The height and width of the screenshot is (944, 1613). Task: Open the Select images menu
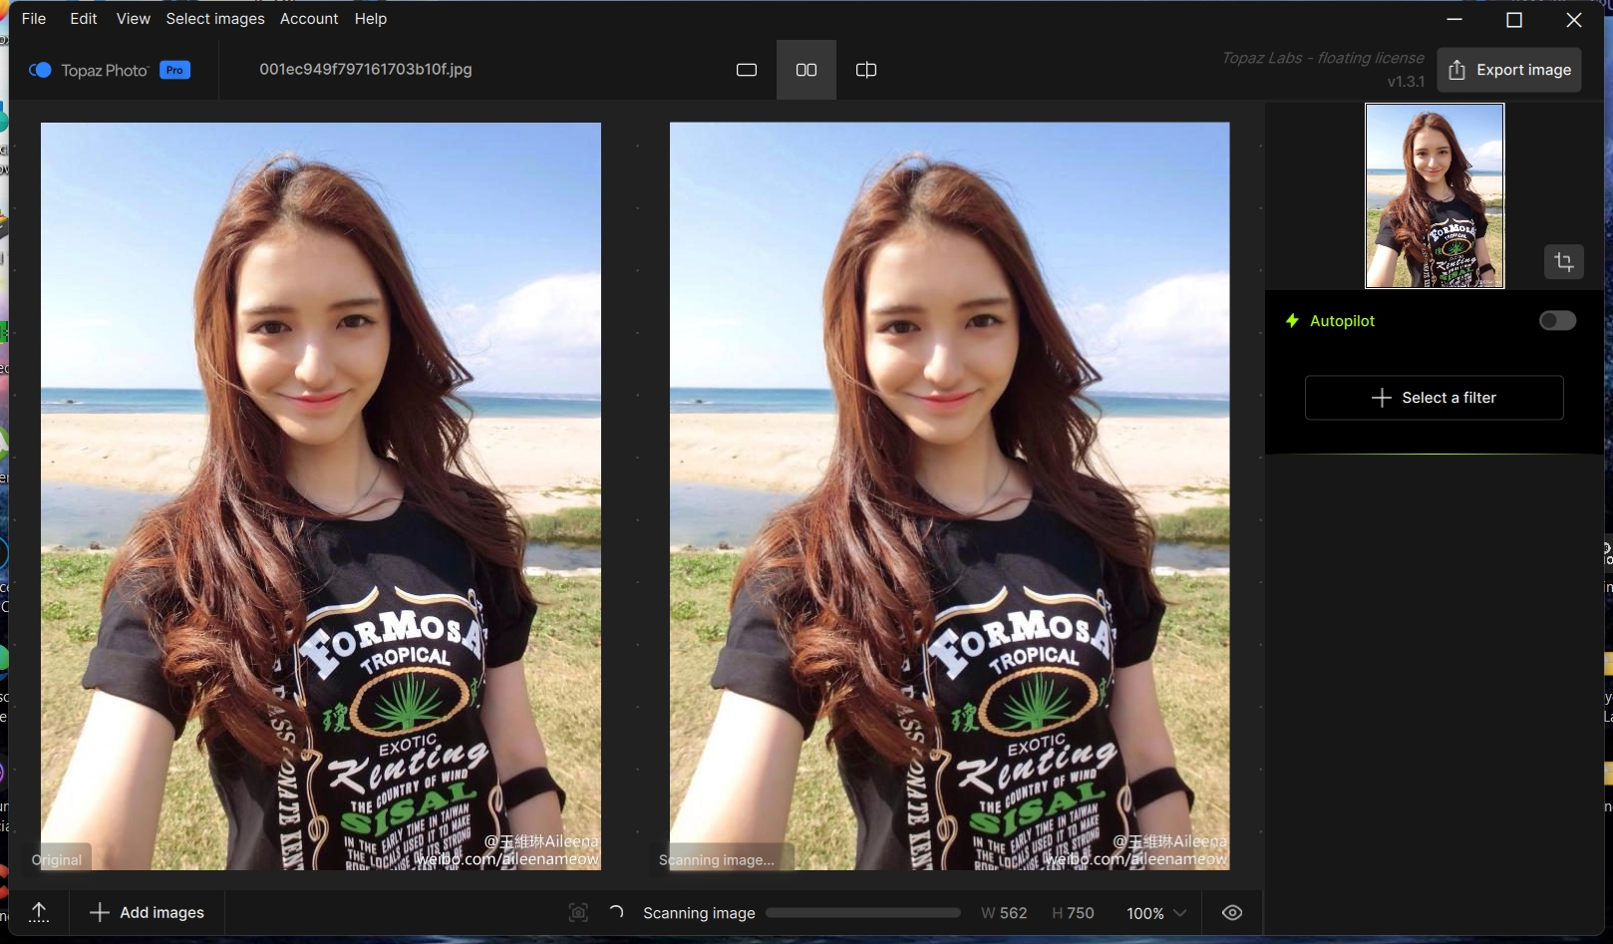[x=215, y=19]
